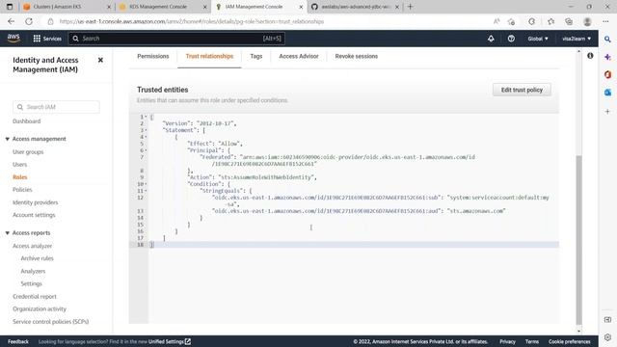Open Edge sidebar settings gear
This screenshot has width=617, height=347.
tap(607, 337)
